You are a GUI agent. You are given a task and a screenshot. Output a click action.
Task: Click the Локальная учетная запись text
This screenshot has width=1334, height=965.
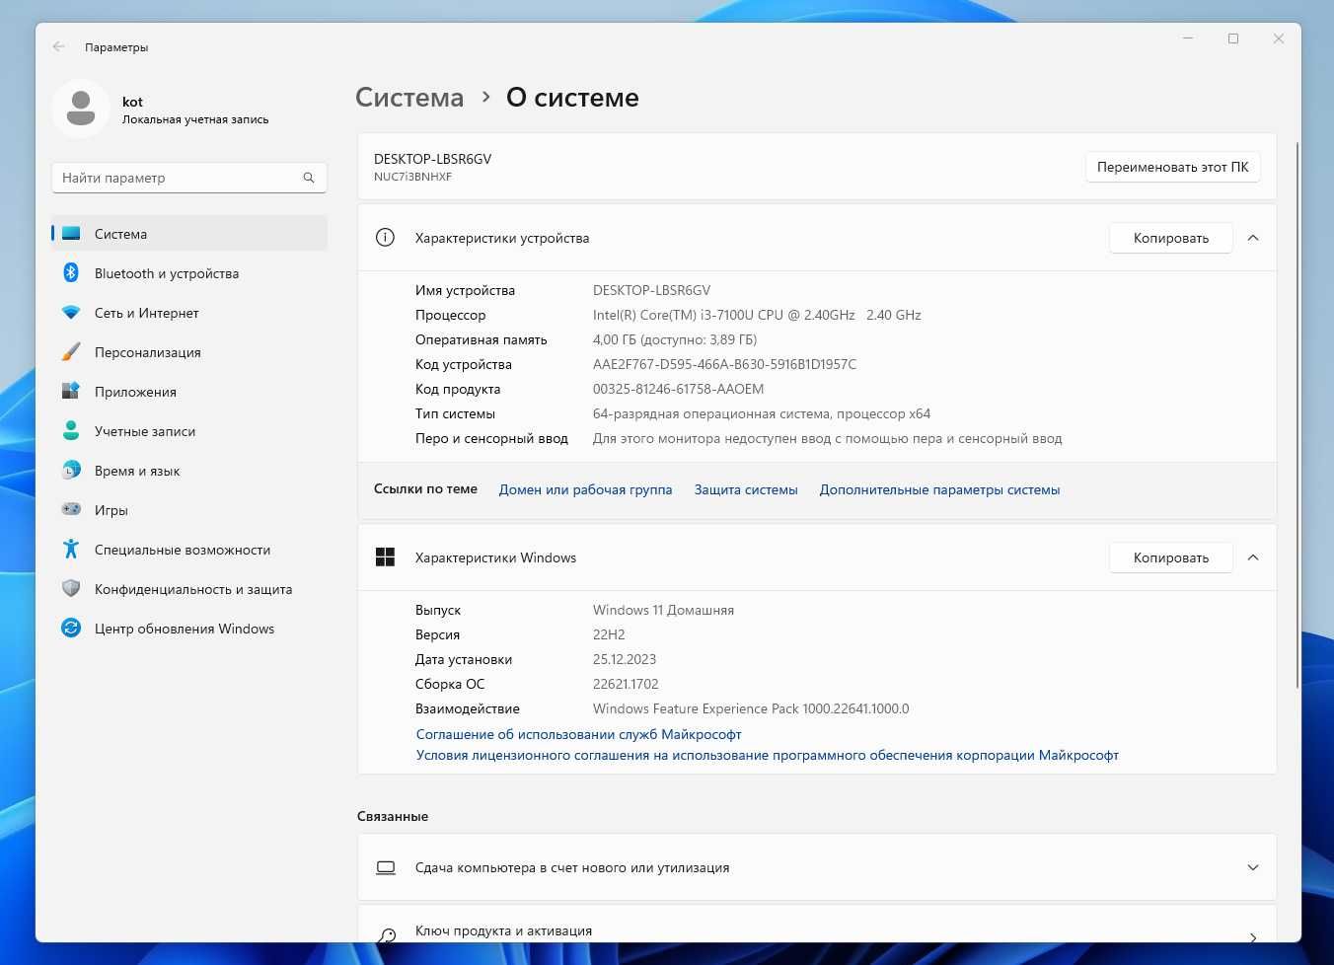coord(195,119)
